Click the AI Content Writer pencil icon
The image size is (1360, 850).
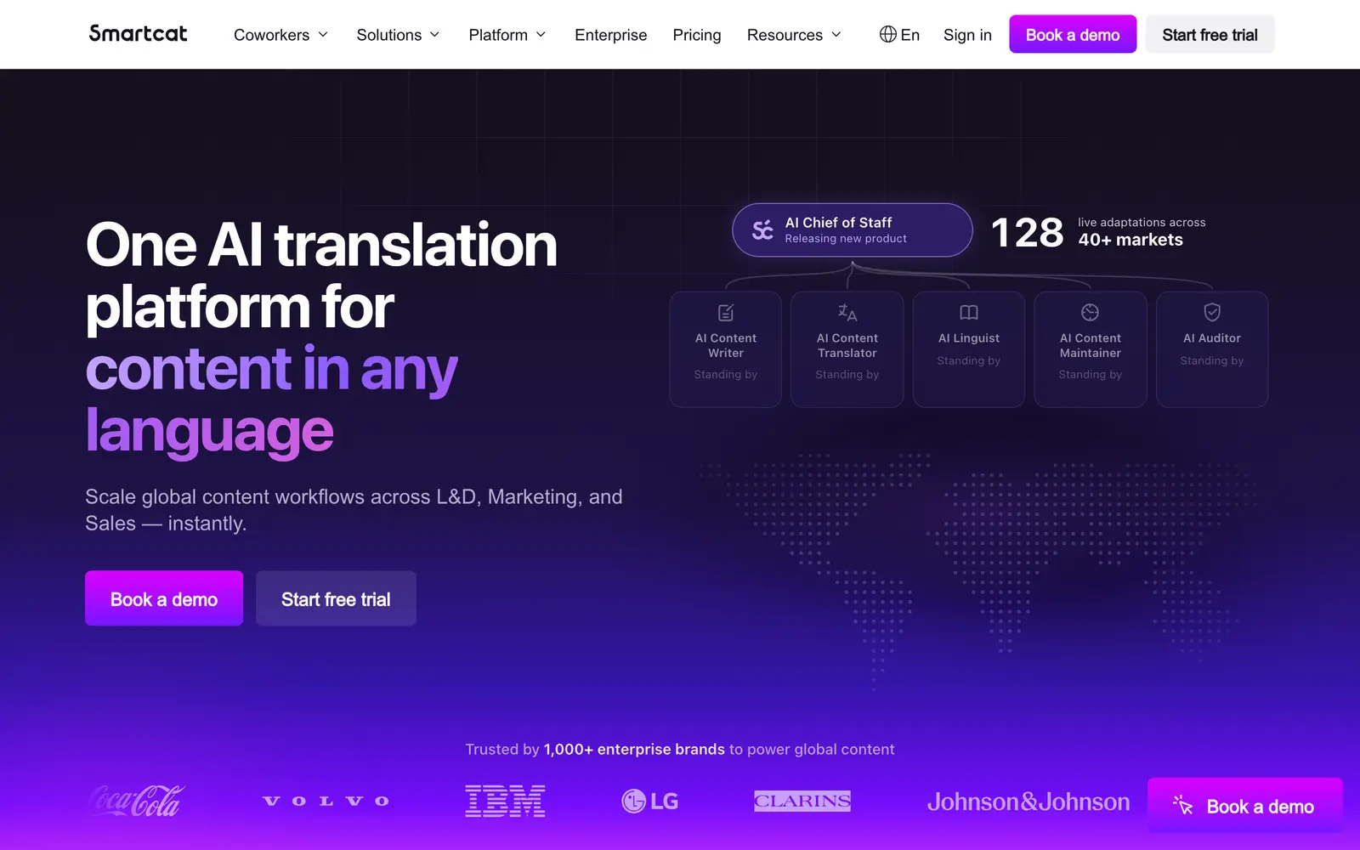point(726,313)
